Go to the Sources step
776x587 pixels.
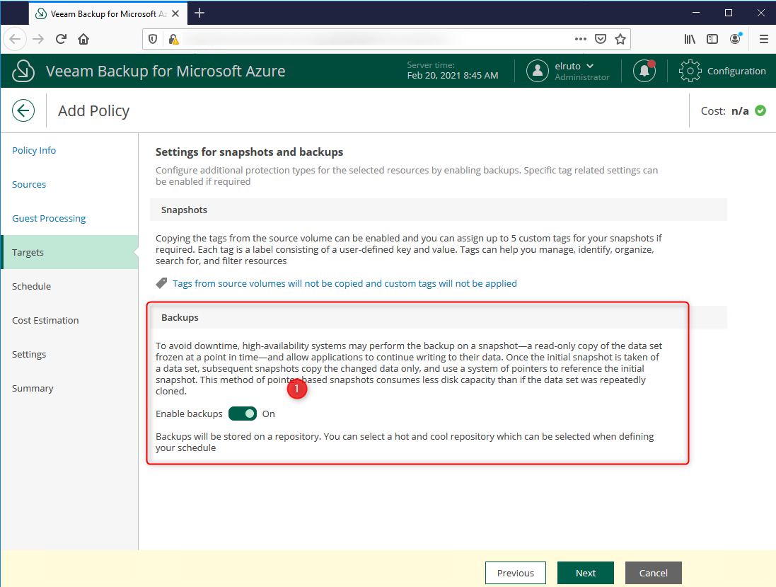(x=29, y=184)
